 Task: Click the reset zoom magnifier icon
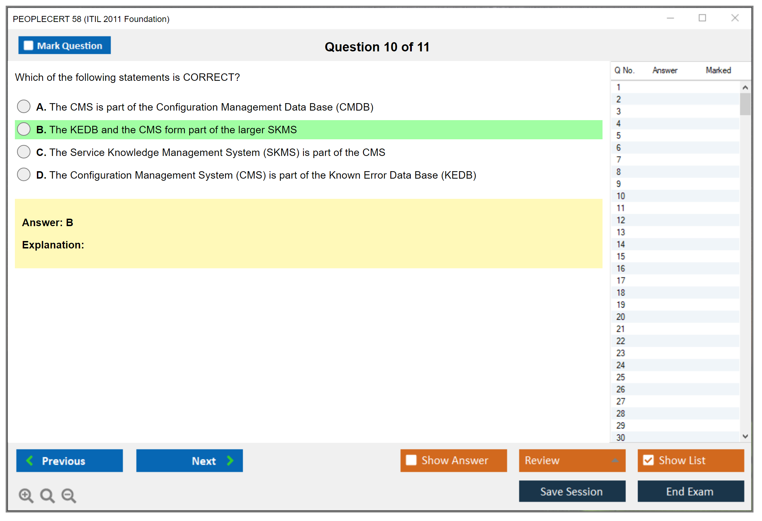[x=47, y=495]
